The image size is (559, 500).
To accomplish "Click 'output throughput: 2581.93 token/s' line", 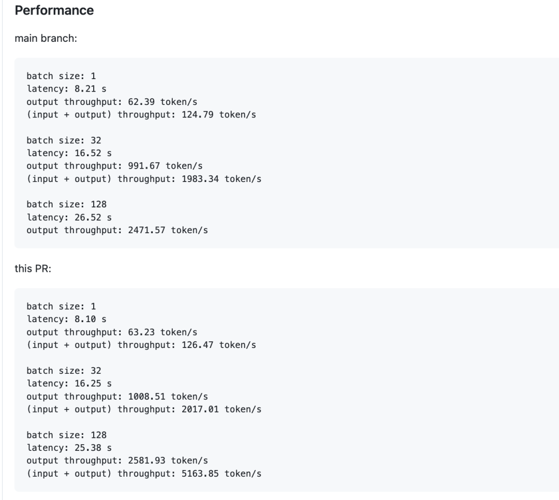I will tap(117, 460).
